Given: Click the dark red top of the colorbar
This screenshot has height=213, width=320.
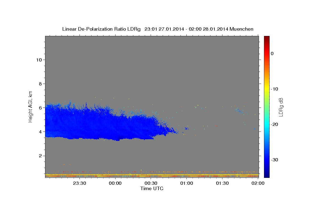Looking at the screenshot, I should tap(267, 39).
